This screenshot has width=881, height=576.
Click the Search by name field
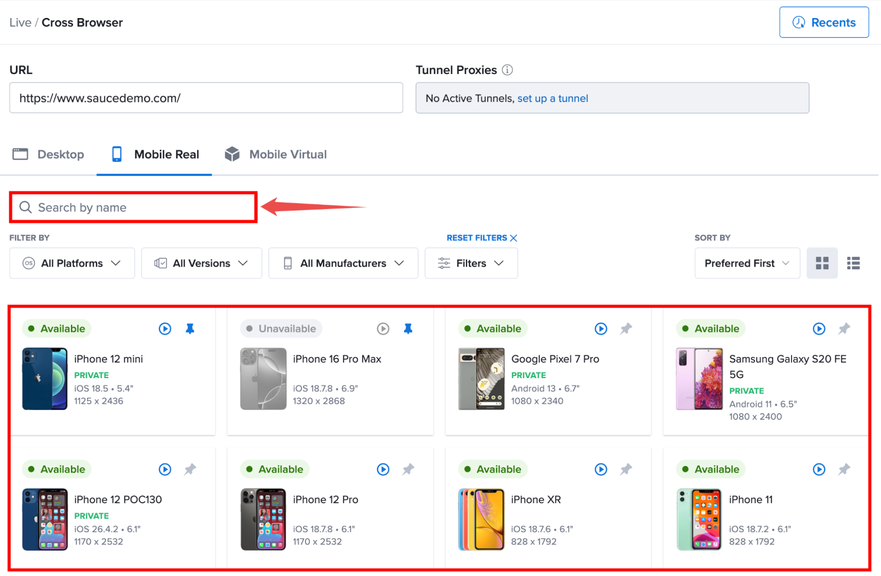pos(133,207)
